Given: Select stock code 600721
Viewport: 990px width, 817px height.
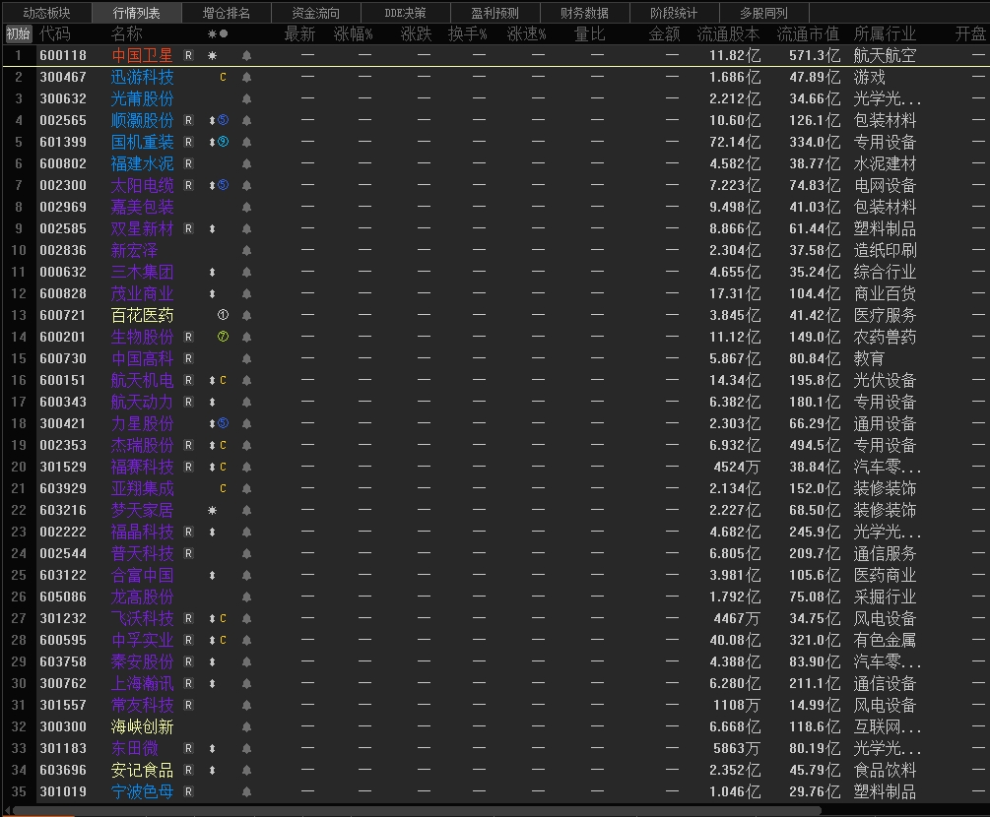Looking at the screenshot, I should [x=62, y=315].
